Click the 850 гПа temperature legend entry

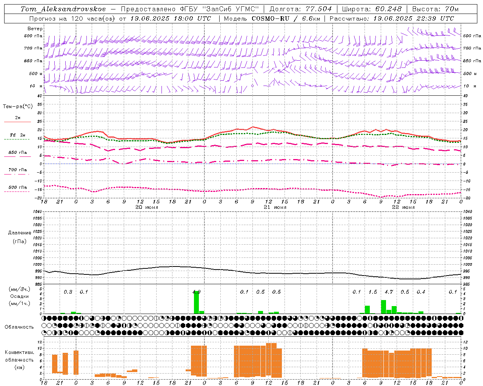(18, 153)
